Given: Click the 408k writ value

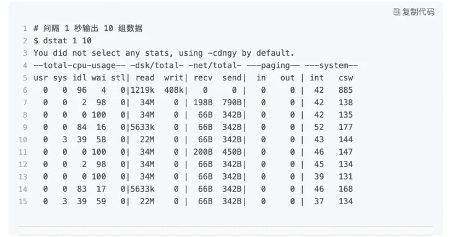Looking at the screenshot, I should (x=174, y=90).
